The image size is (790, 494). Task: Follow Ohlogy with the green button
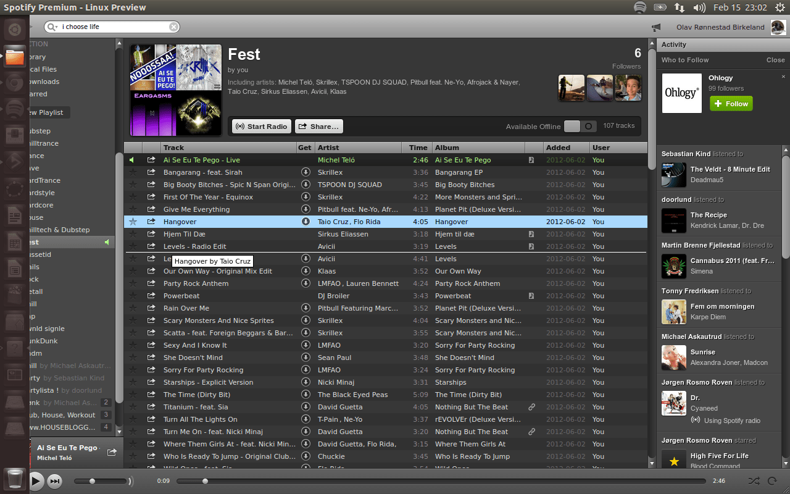731,104
